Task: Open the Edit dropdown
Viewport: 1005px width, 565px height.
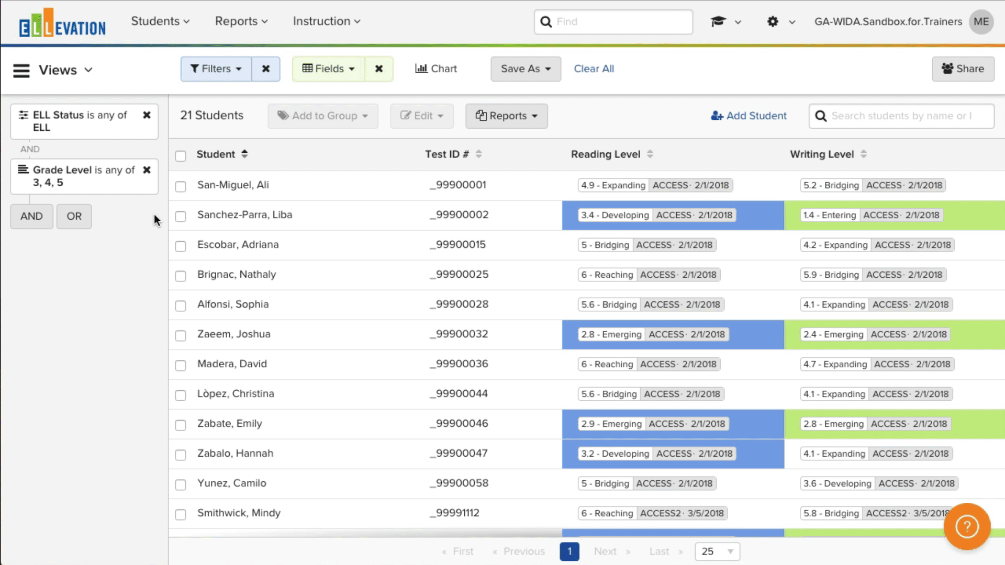Action: click(x=422, y=116)
